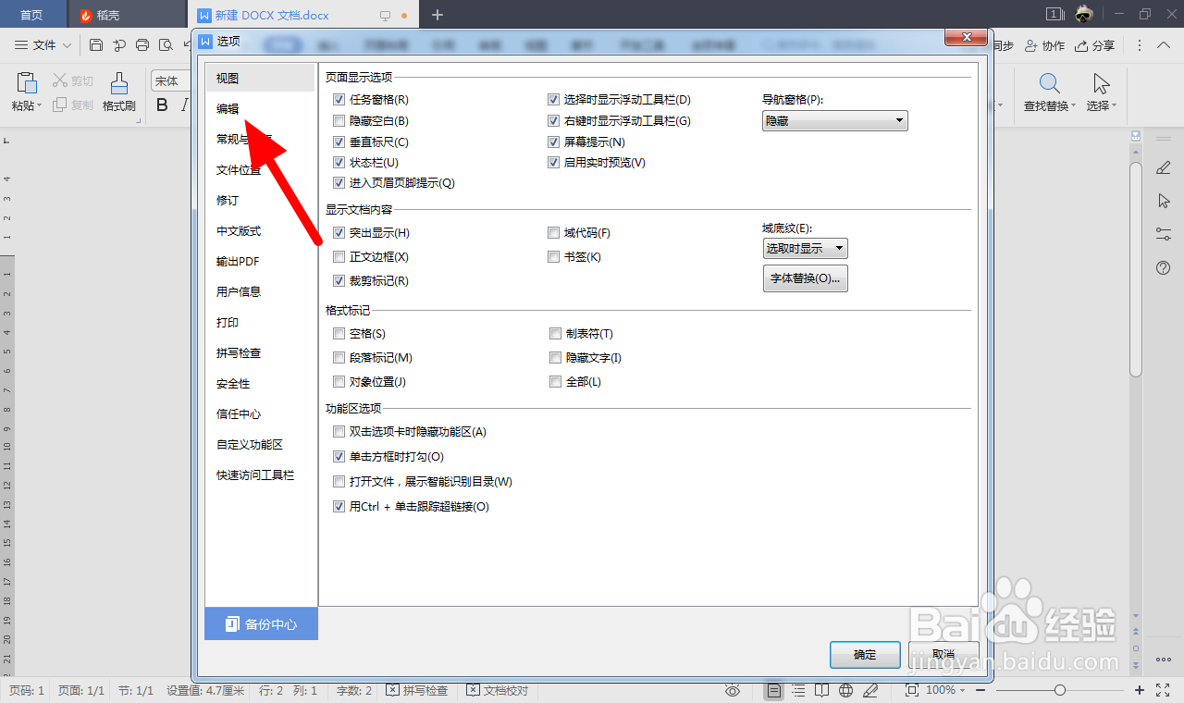Screen dimensions: 1184x703
Task: Confirm settings with the 确定 button
Action: pyautogui.click(x=864, y=654)
